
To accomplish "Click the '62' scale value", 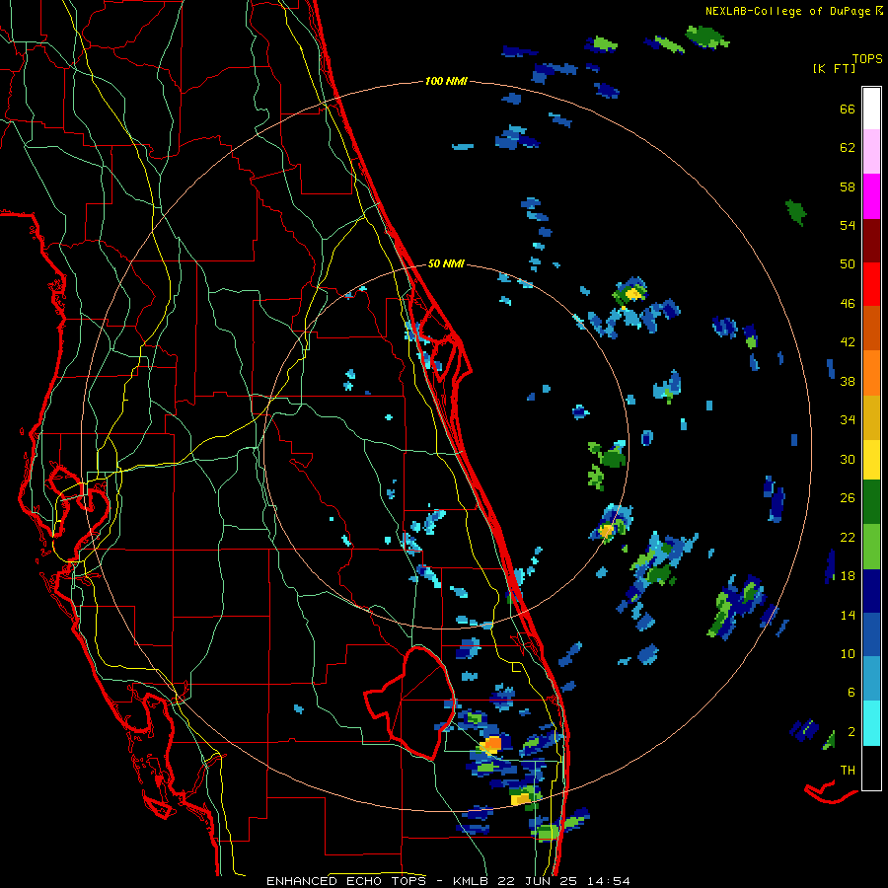I will 848,148.
